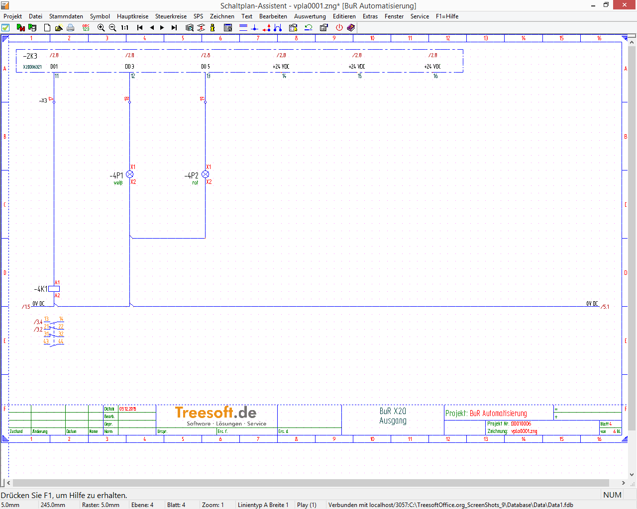Image resolution: width=637 pixels, height=509 pixels.
Task: Reset zoom with the 1:1 button
Action: (125, 28)
